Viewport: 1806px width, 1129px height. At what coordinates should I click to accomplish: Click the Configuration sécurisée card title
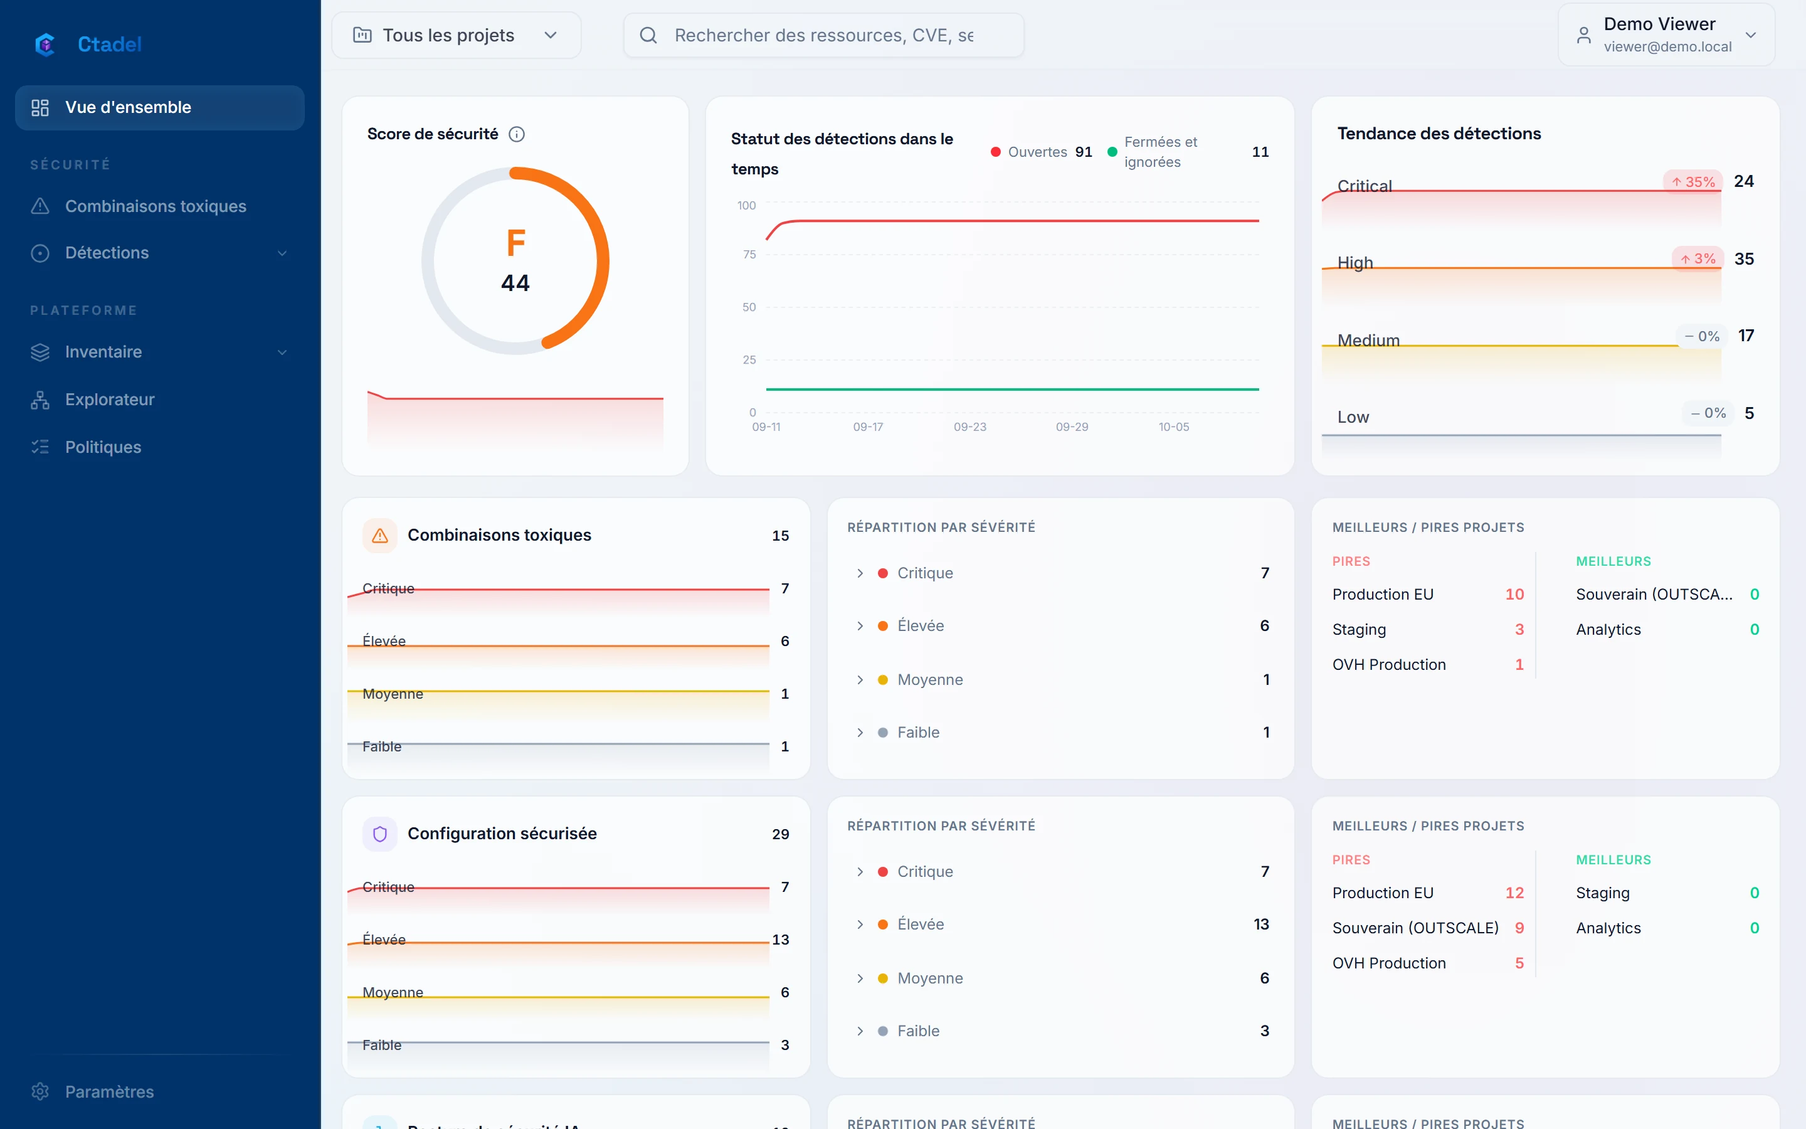(x=502, y=834)
